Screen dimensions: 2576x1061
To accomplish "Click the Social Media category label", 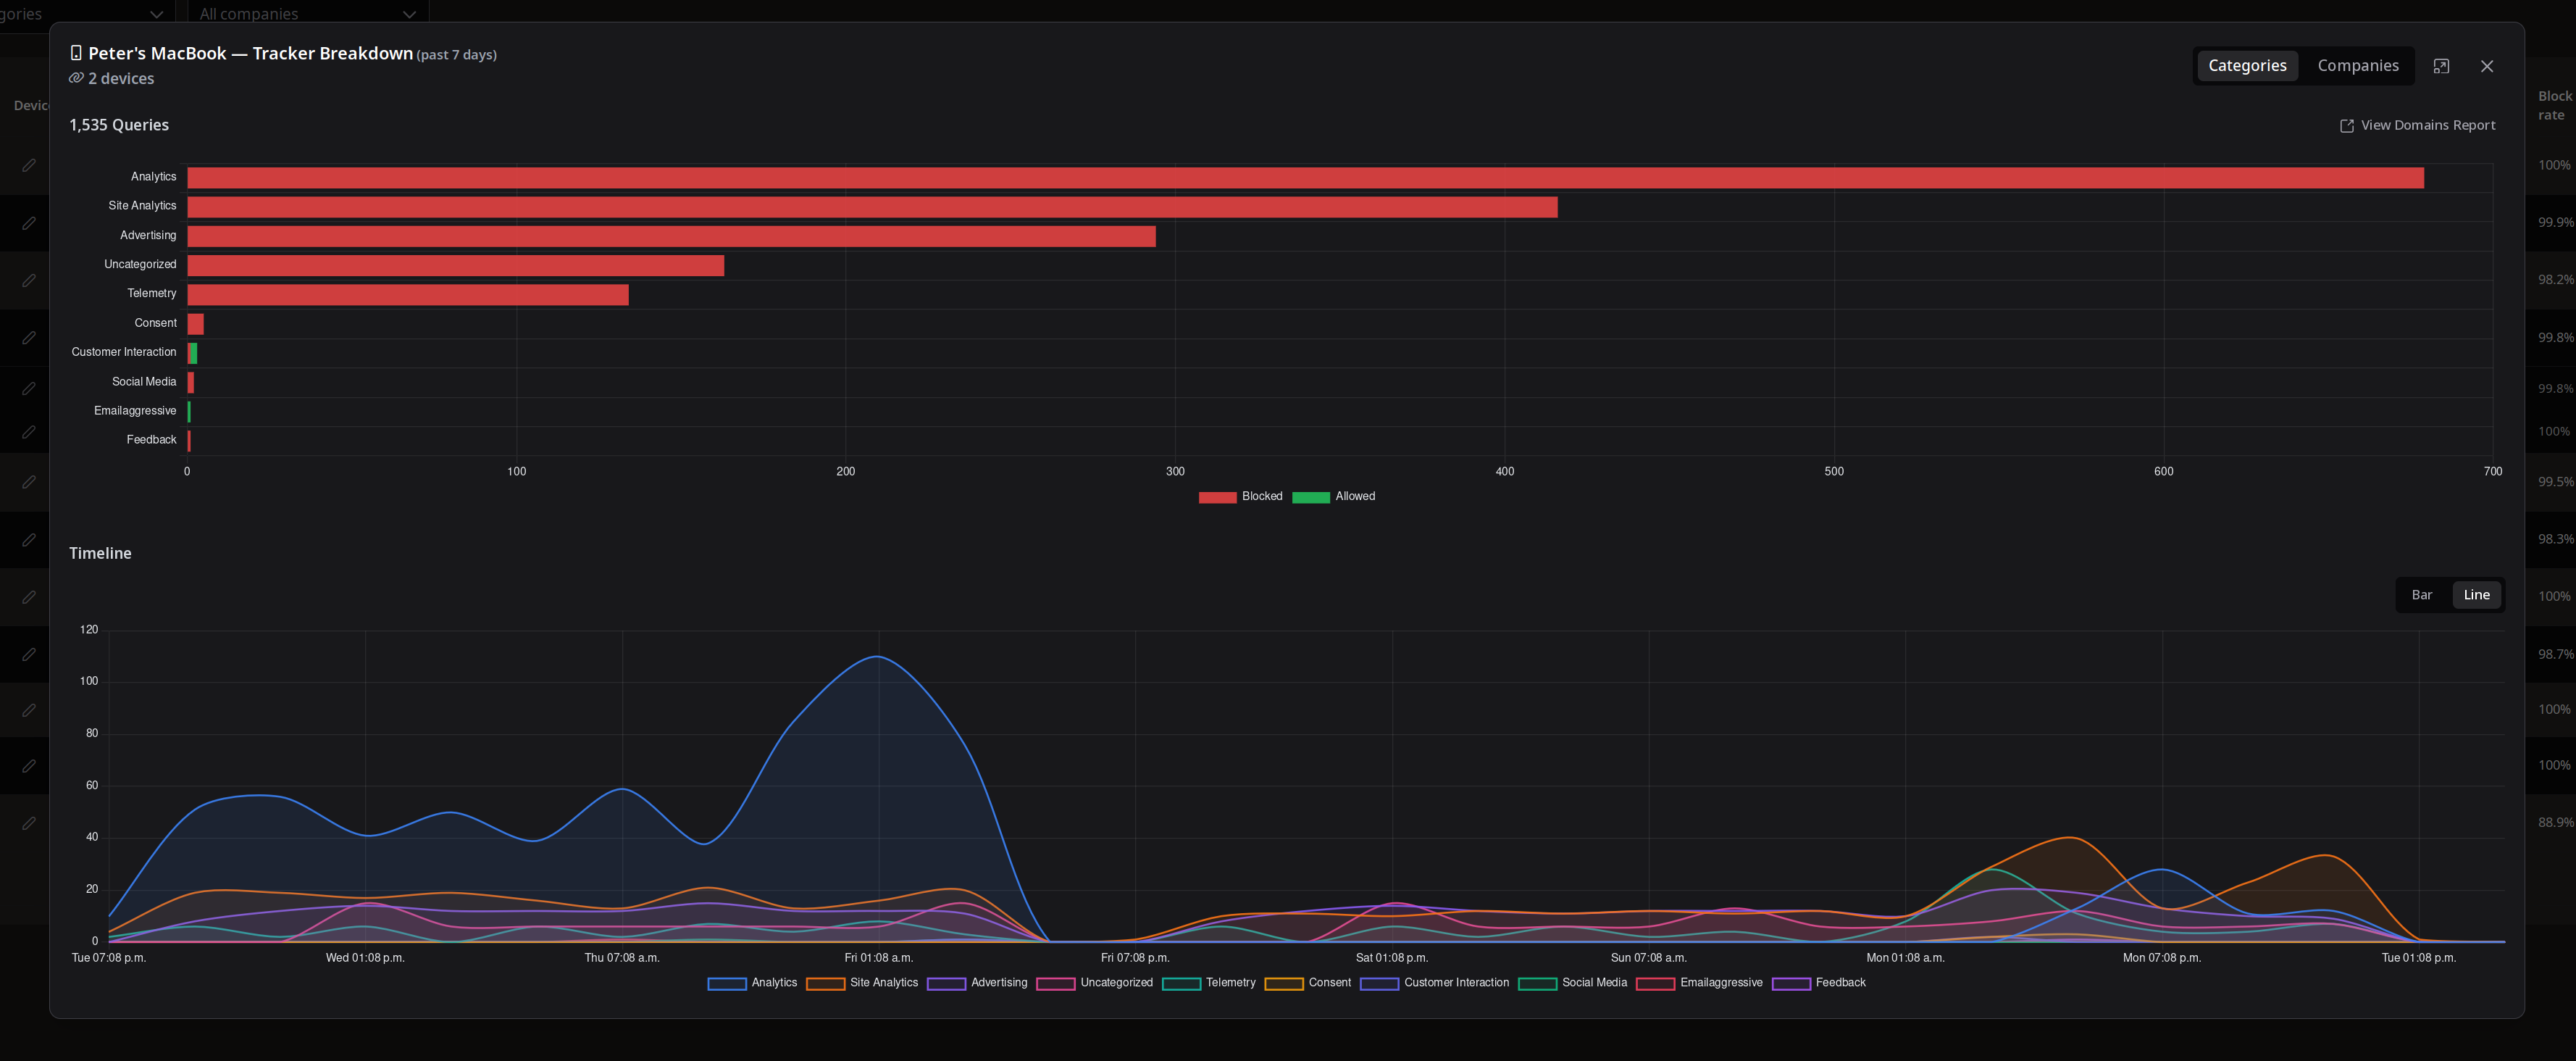I will [x=144, y=382].
